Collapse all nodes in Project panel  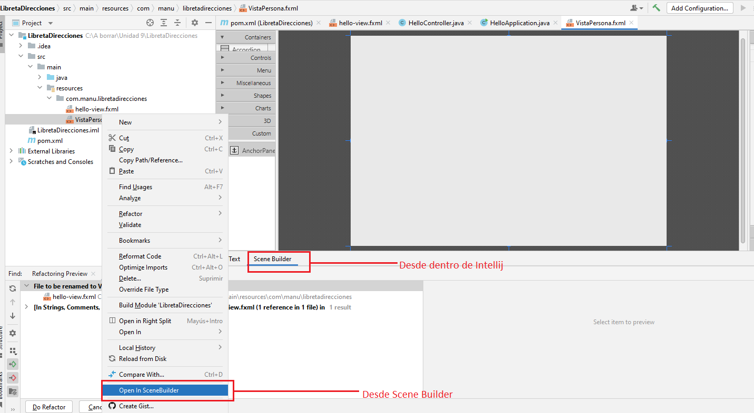(x=177, y=23)
